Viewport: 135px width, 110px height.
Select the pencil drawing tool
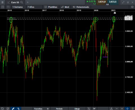[13, 109]
